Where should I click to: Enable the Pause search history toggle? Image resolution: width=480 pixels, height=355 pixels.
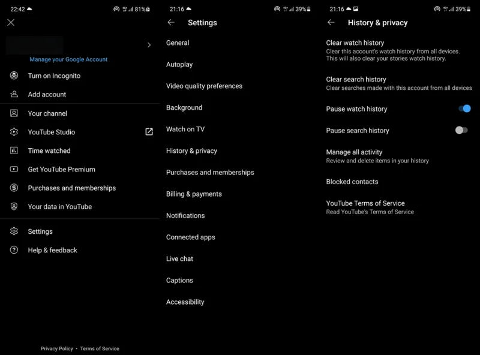(x=461, y=130)
